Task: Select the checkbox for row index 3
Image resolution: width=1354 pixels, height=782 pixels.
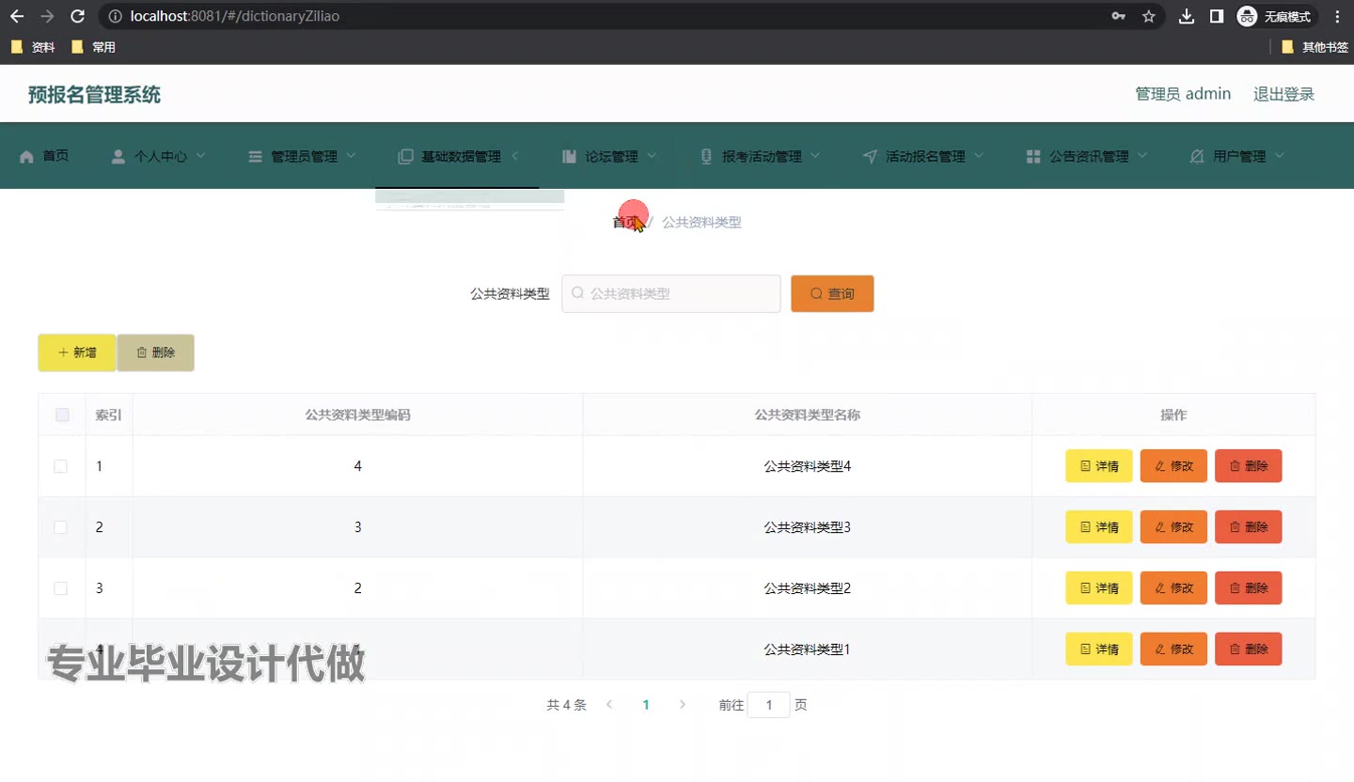Action: [x=61, y=588]
